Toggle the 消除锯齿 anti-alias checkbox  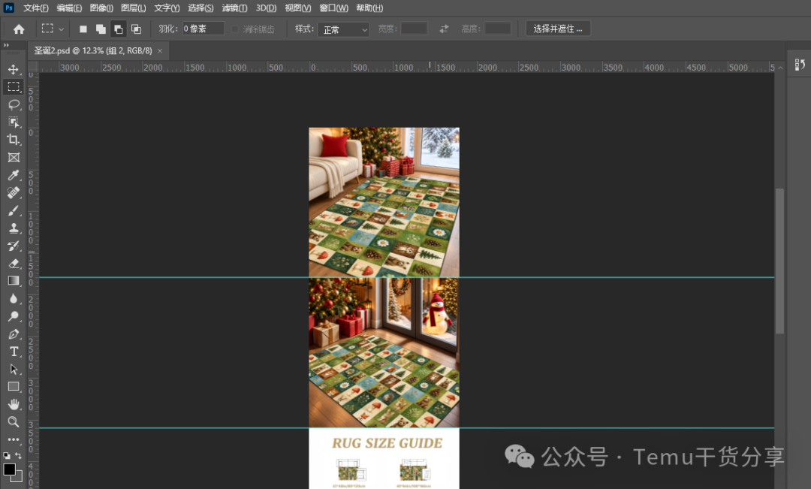tap(235, 29)
